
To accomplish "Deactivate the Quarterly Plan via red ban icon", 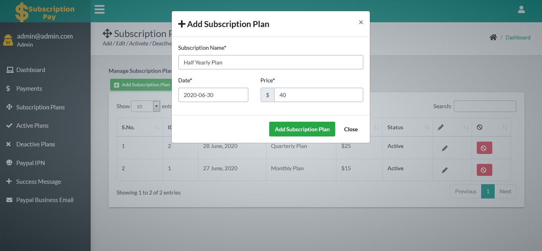I will [x=484, y=148].
